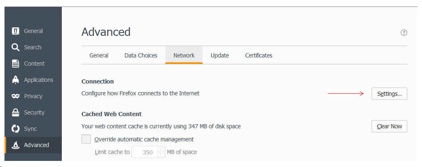
Task: Open Content via its document icon
Action: pyautogui.click(x=16, y=64)
